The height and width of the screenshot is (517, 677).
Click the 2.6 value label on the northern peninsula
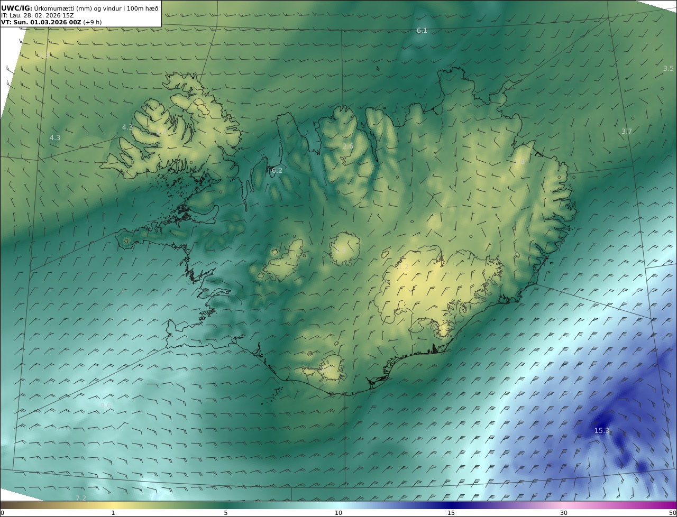pyautogui.click(x=347, y=146)
